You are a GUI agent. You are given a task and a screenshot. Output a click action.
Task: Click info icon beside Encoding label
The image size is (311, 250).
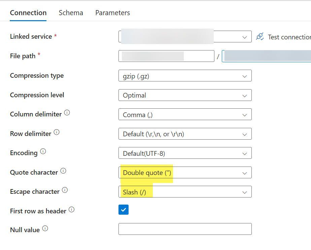(43, 151)
